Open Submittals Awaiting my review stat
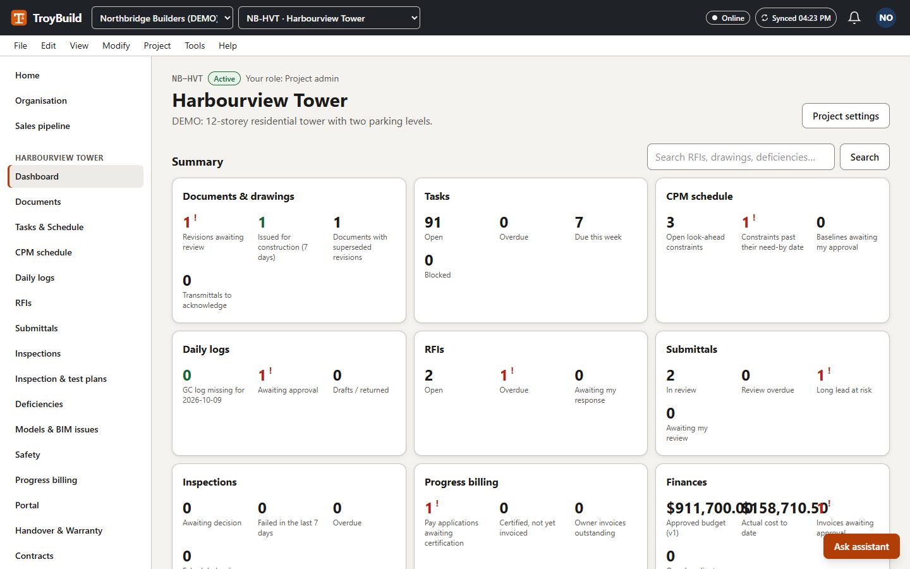This screenshot has width=910, height=569. point(698,424)
